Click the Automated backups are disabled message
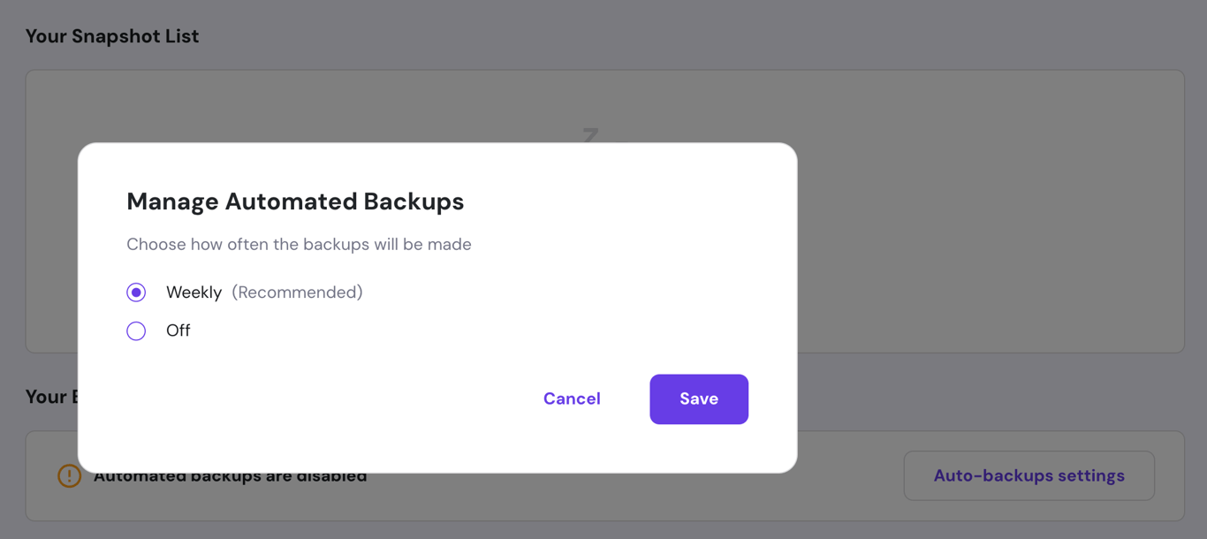 click(x=231, y=475)
